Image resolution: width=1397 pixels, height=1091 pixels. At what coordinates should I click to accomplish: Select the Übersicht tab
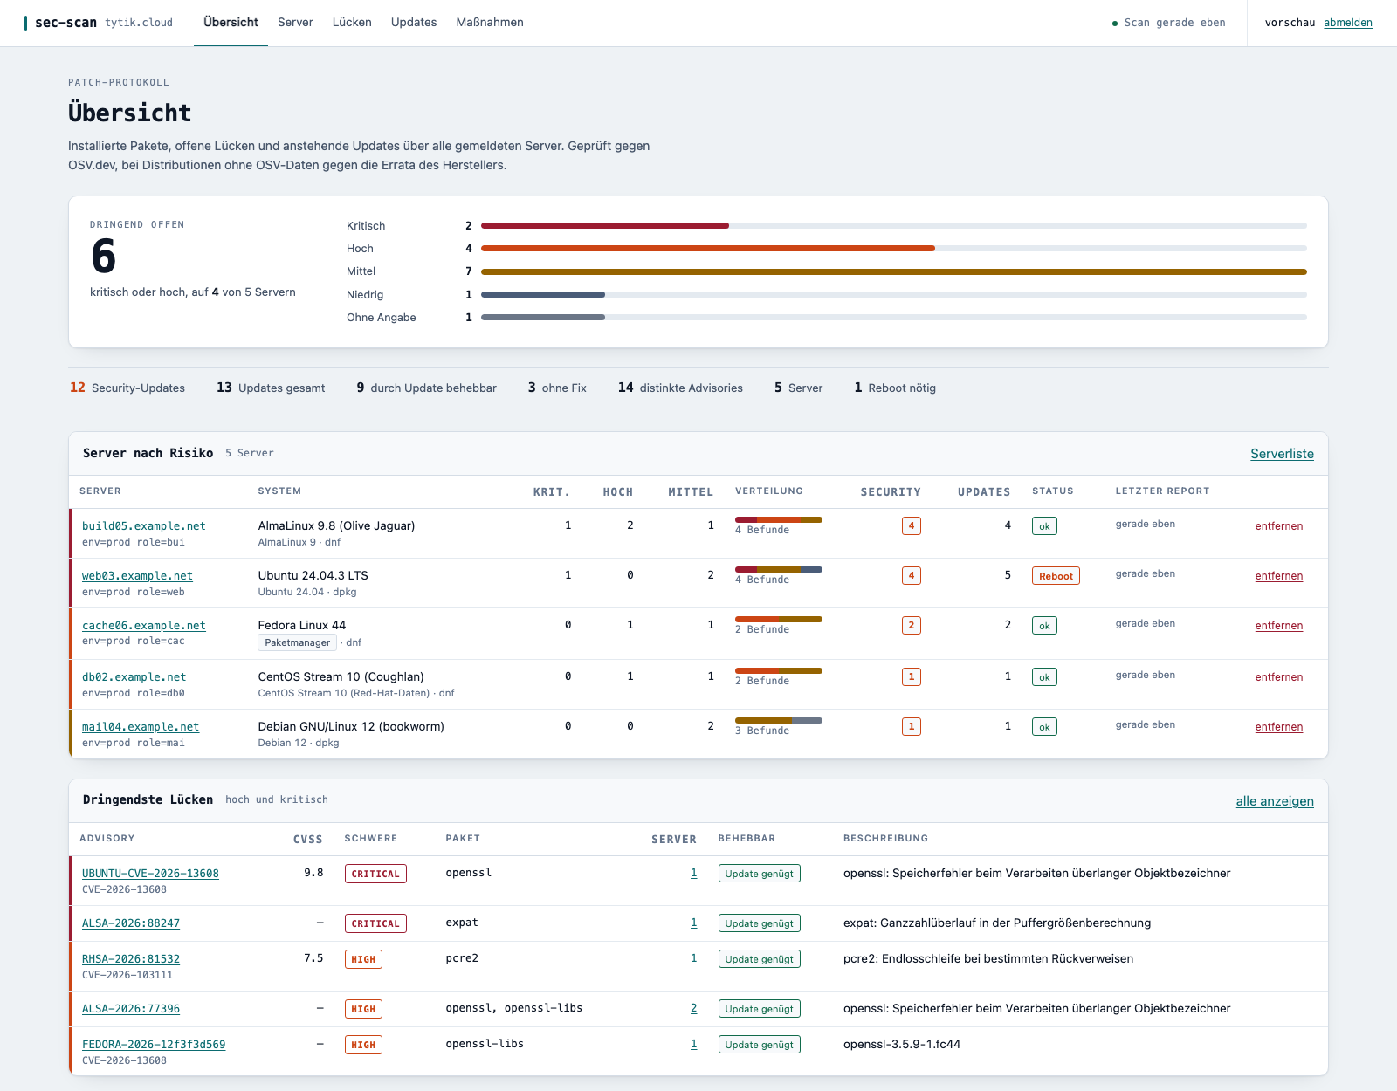231,23
